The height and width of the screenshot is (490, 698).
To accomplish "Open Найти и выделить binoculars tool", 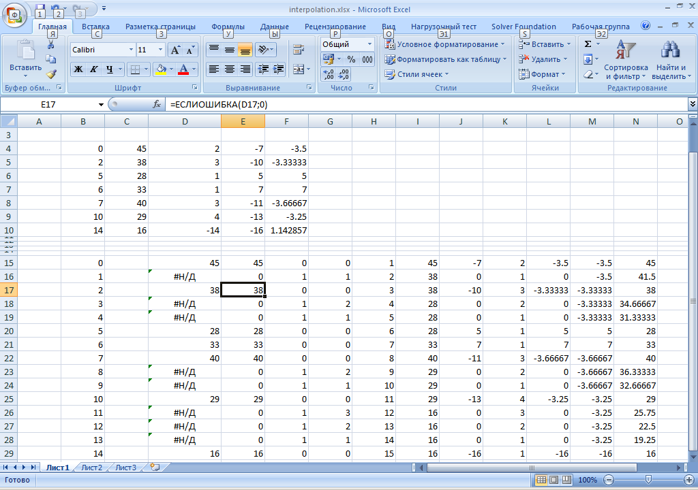I will pos(671,59).
